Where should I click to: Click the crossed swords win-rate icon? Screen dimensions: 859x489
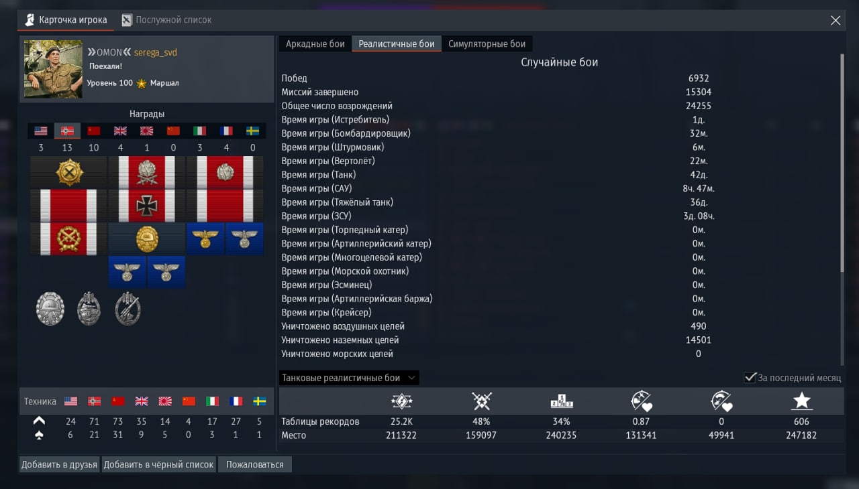point(482,401)
